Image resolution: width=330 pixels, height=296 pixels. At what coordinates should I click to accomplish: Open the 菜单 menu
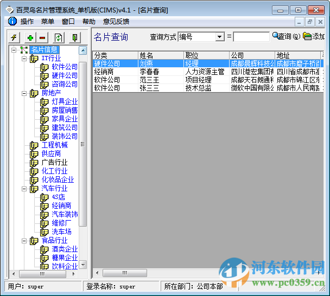[x=48, y=22]
